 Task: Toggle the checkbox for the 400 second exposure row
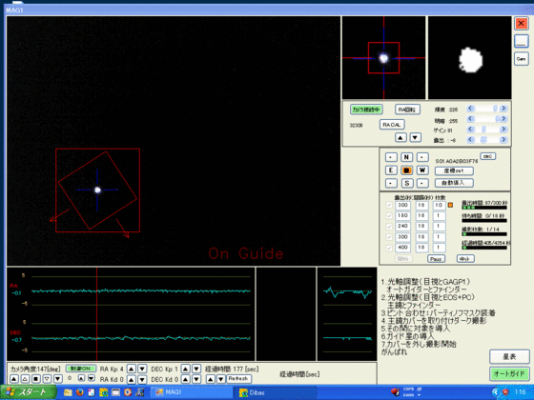(x=389, y=248)
